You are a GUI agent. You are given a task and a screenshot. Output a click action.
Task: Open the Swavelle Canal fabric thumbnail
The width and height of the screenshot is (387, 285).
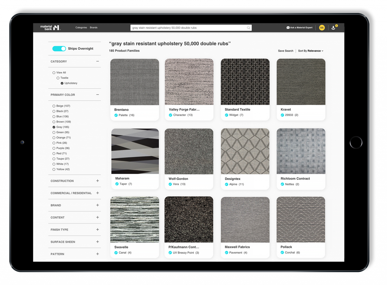135,220
